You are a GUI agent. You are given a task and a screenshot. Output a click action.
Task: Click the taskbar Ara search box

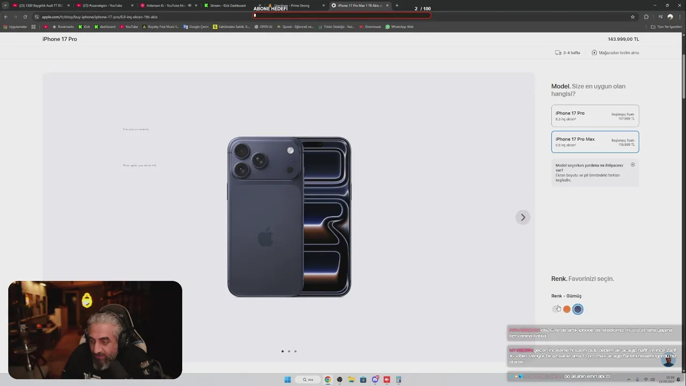coord(308,380)
